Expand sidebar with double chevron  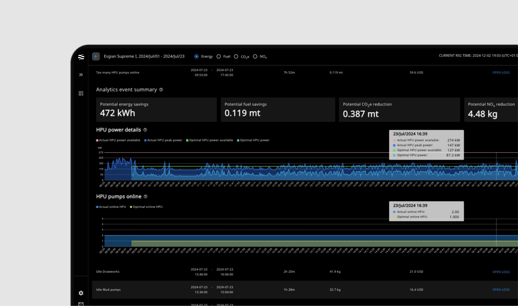[81, 75]
